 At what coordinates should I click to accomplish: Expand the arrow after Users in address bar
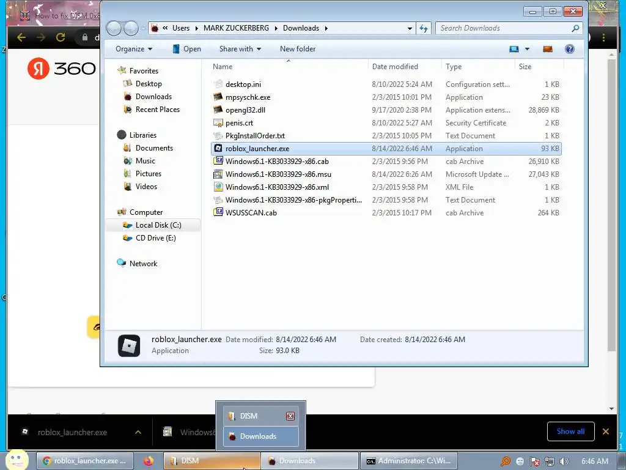click(196, 28)
